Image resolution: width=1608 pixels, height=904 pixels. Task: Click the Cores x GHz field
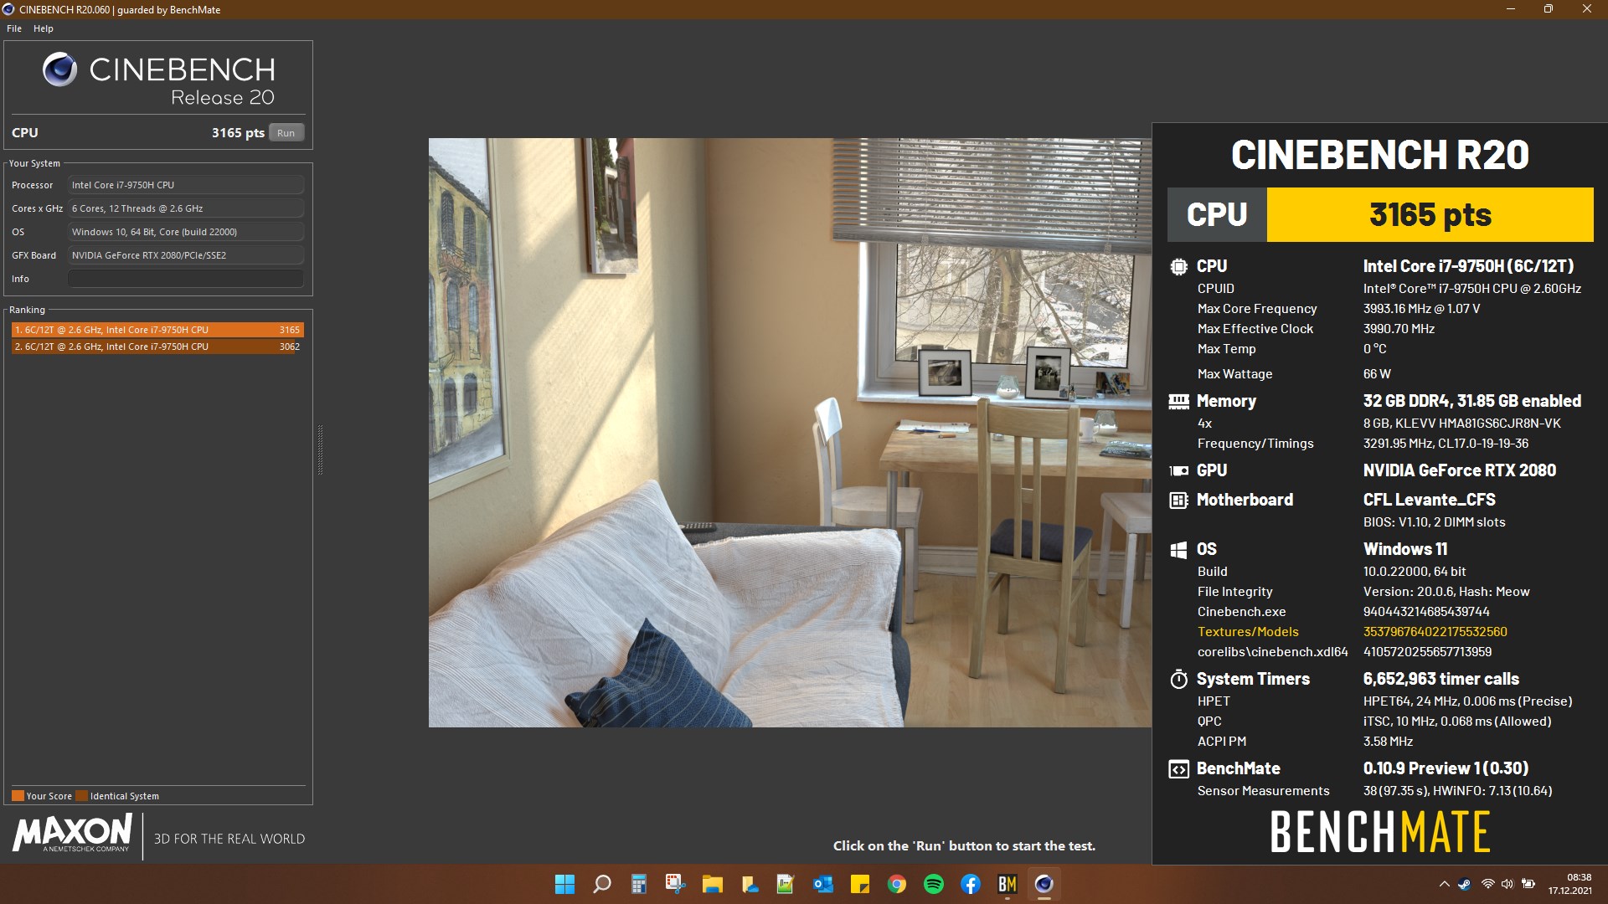[x=186, y=208]
